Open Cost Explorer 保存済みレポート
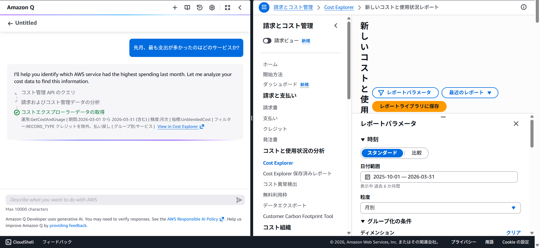This screenshot has height=248, width=540. pyautogui.click(x=297, y=174)
